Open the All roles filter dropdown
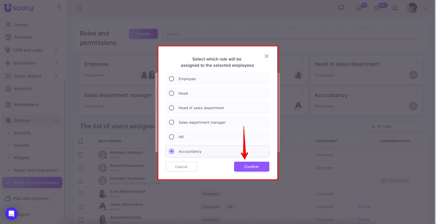 tap(395, 126)
